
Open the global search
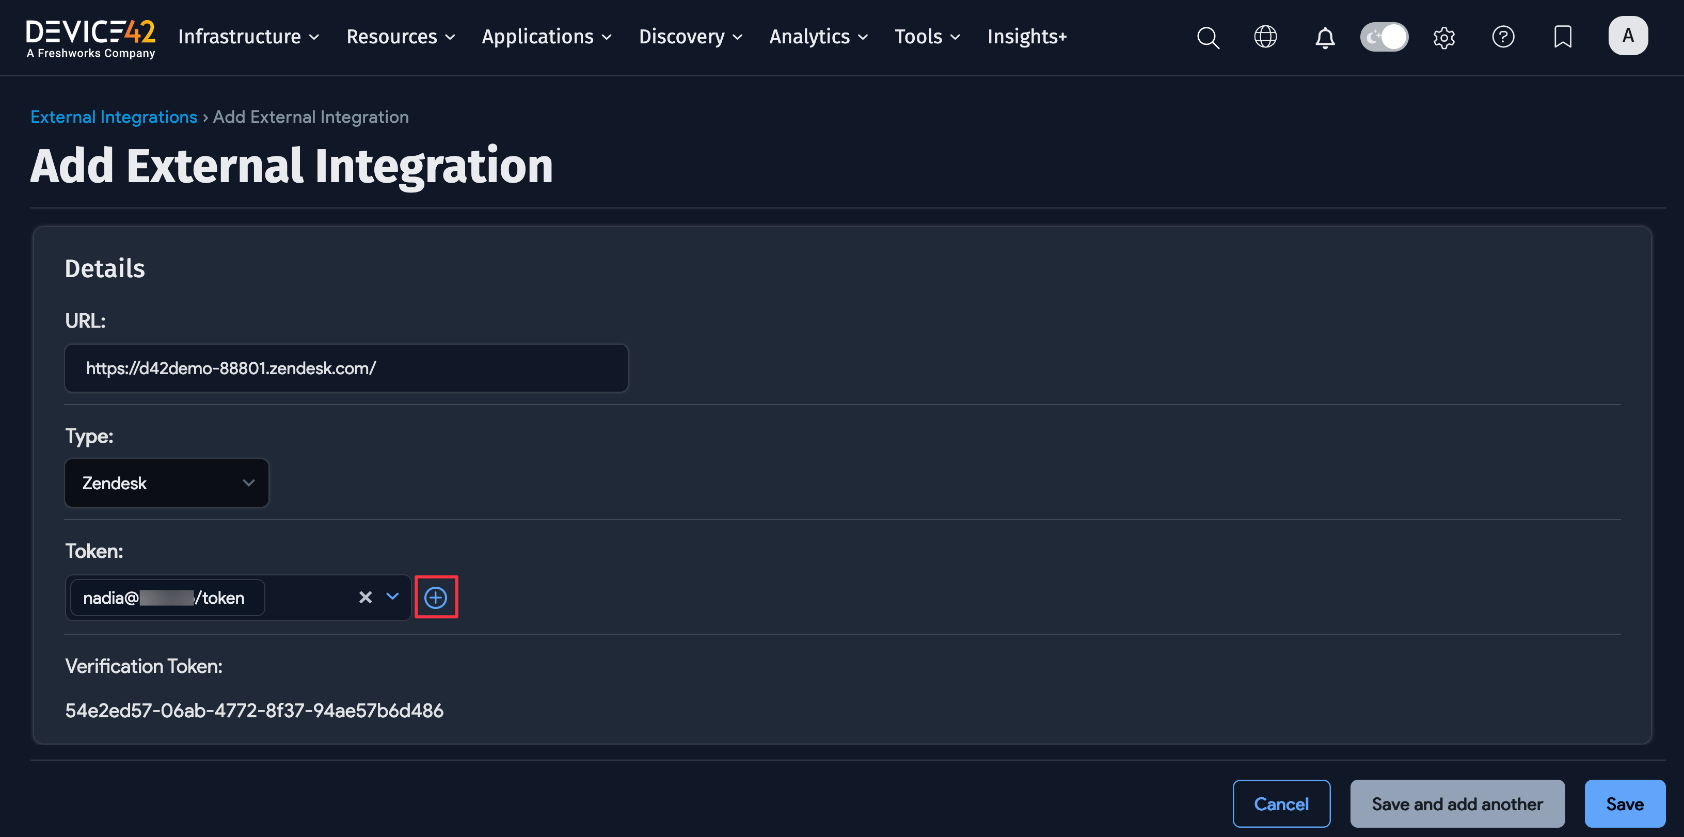click(x=1208, y=37)
